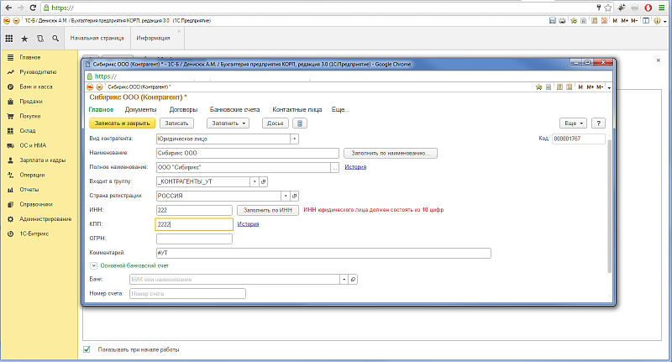The image size is (672, 362).
Task: Open dropdown arrow beside info icon in main window
Action: coord(664,21)
